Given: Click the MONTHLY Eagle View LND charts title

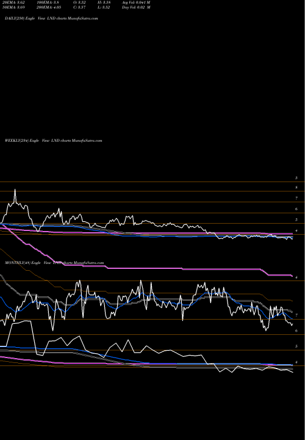Looking at the screenshot, I should tap(54, 263).
